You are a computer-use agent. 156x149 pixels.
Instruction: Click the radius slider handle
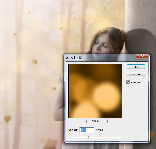(x=88, y=137)
